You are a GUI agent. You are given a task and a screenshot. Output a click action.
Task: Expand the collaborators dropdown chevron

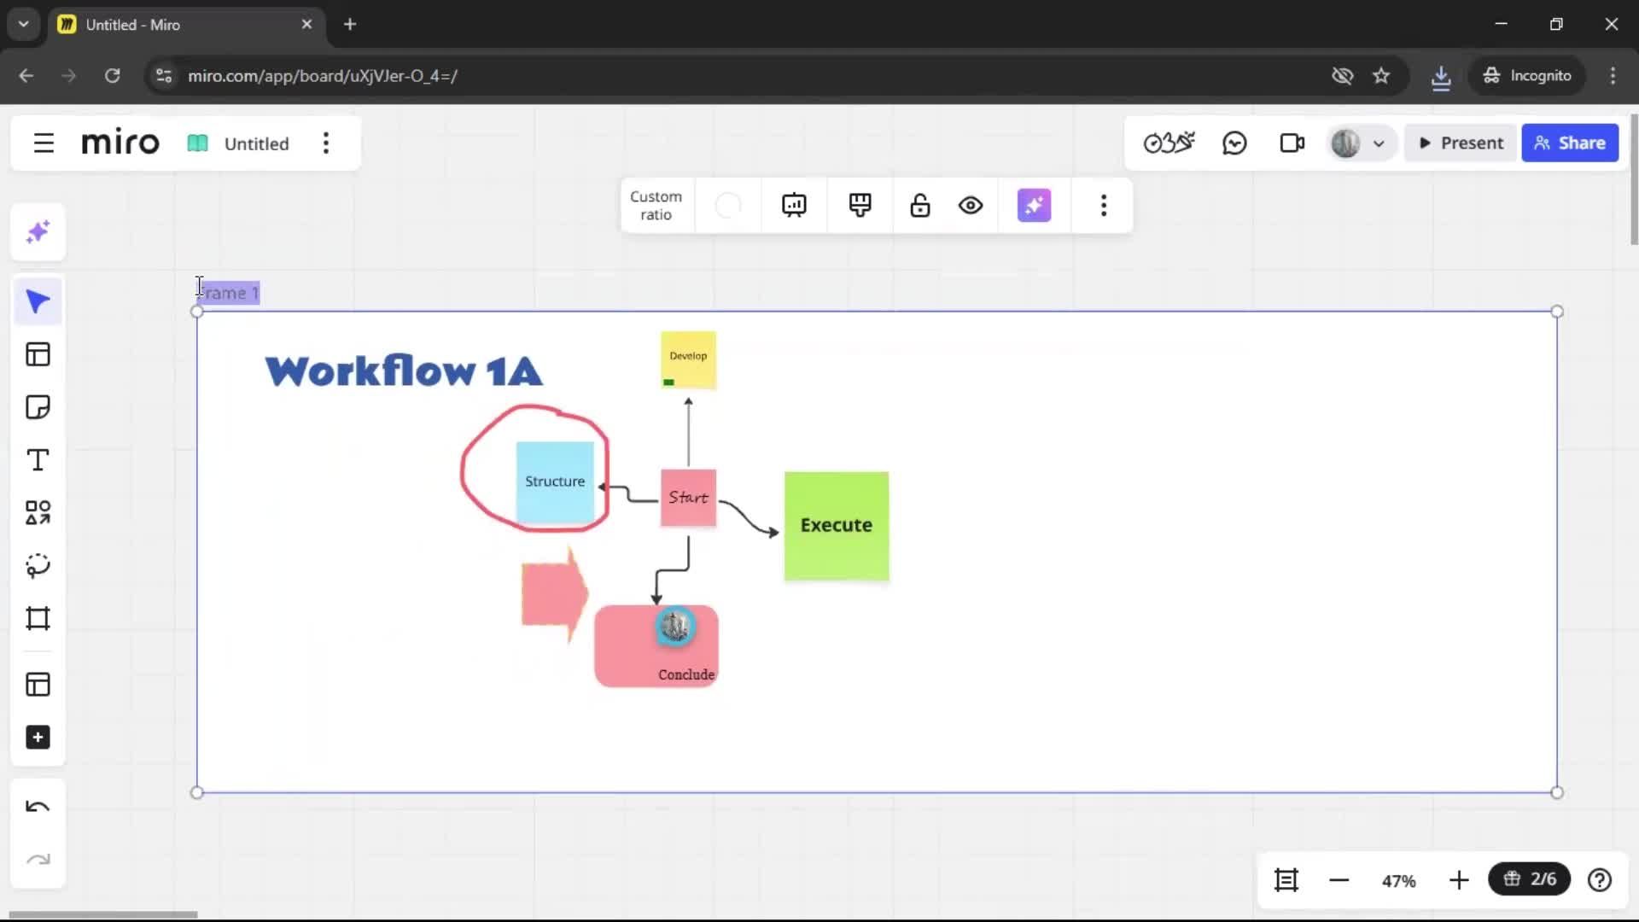coord(1379,144)
